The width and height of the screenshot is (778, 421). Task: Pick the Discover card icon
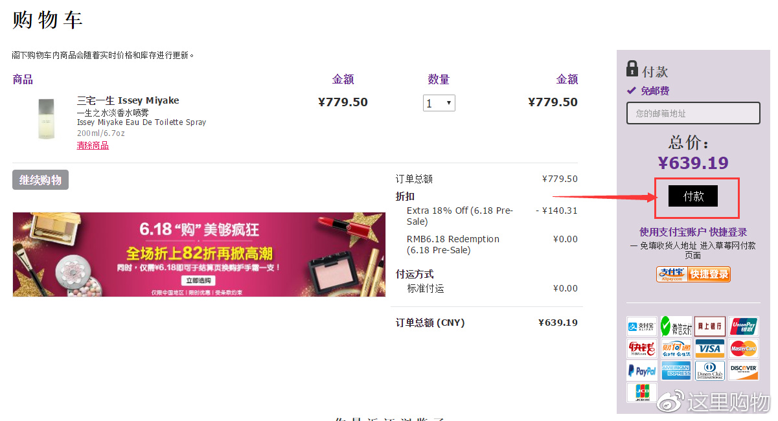pyautogui.click(x=744, y=371)
